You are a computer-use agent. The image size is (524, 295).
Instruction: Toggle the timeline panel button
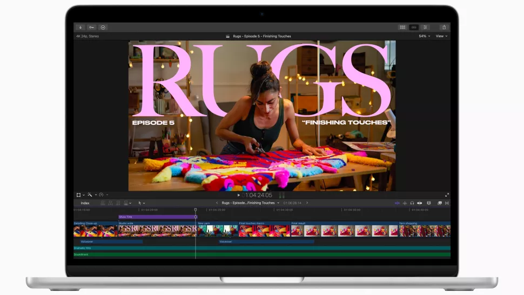[414, 27]
